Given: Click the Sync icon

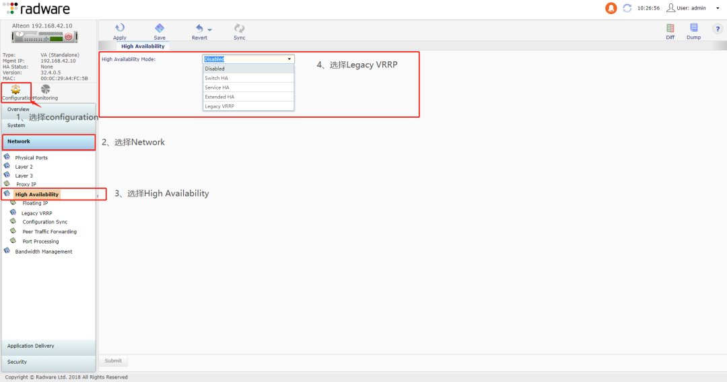Looking at the screenshot, I should click(x=239, y=28).
